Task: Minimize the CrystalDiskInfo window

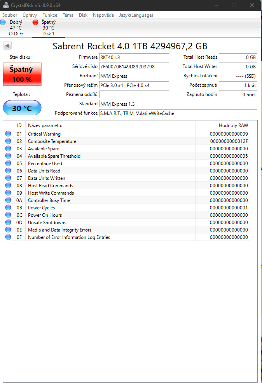Action: (216, 5)
